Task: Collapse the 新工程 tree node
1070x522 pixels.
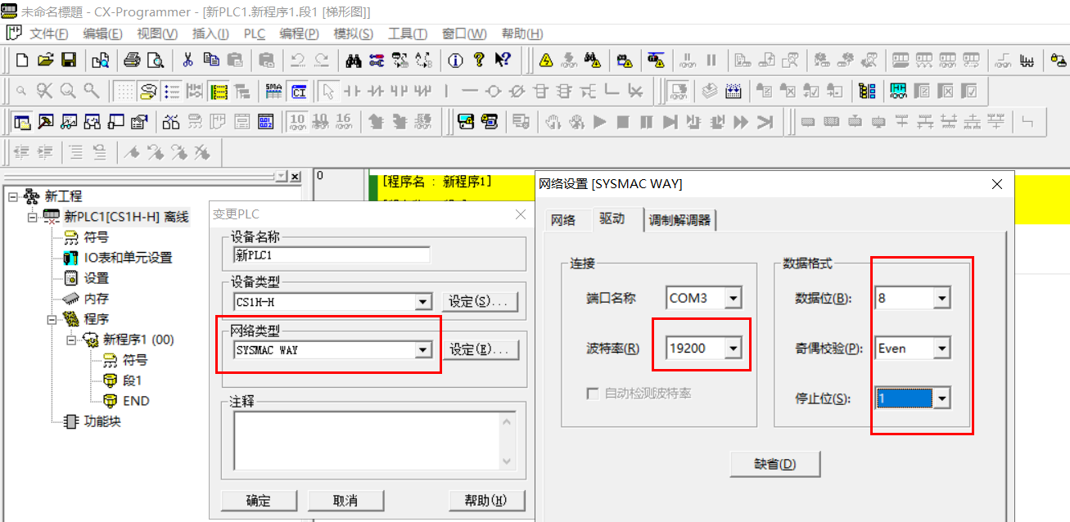Action: tap(13, 196)
